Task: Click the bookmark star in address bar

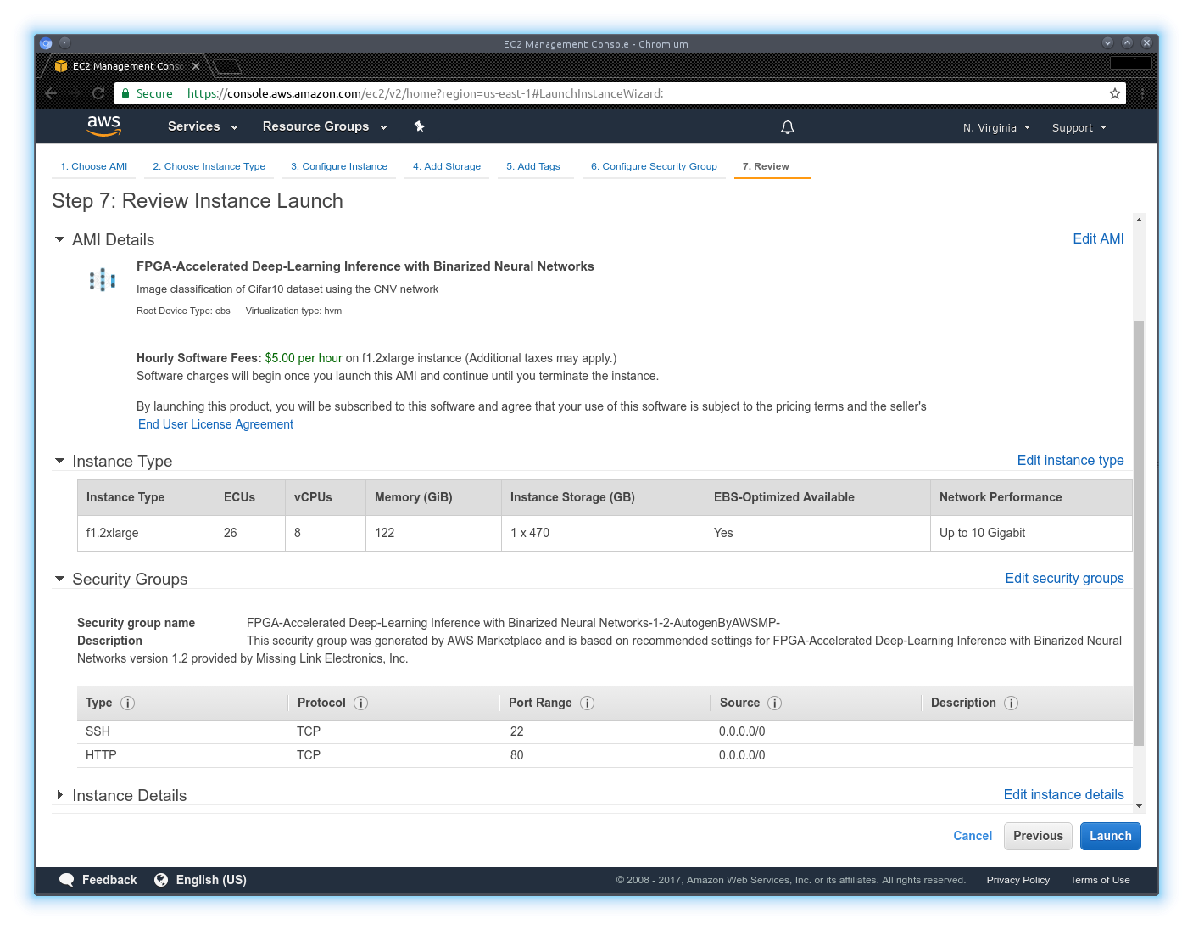Action: pyautogui.click(x=1114, y=93)
